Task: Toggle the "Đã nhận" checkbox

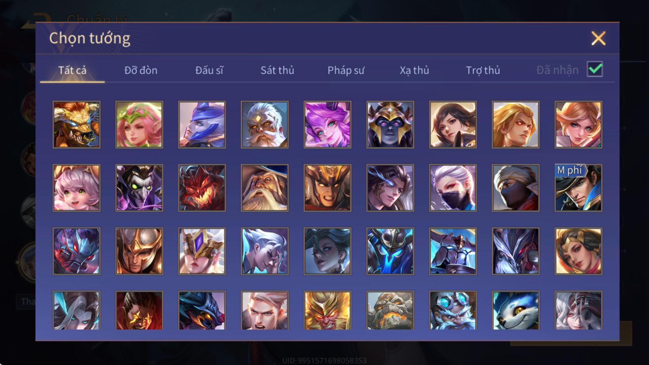Action: (595, 69)
